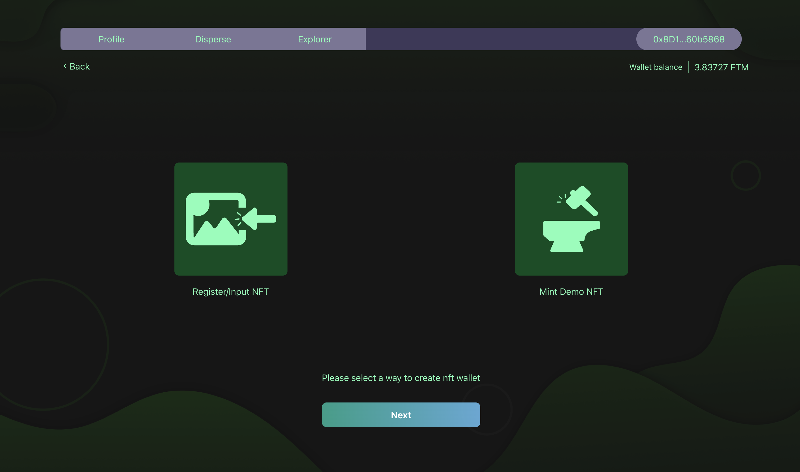This screenshot has height=472, width=800.
Task: Click the spark lines beside the hammer
Action: coord(561,198)
